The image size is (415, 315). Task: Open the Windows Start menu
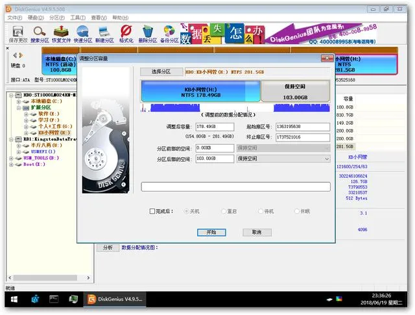point(14,299)
